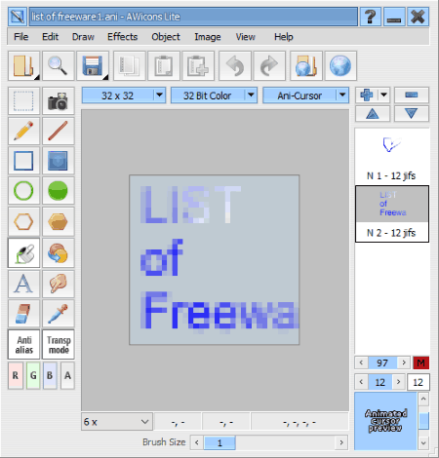Toggle the A alpha channel
439x458 pixels.
[67, 375]
